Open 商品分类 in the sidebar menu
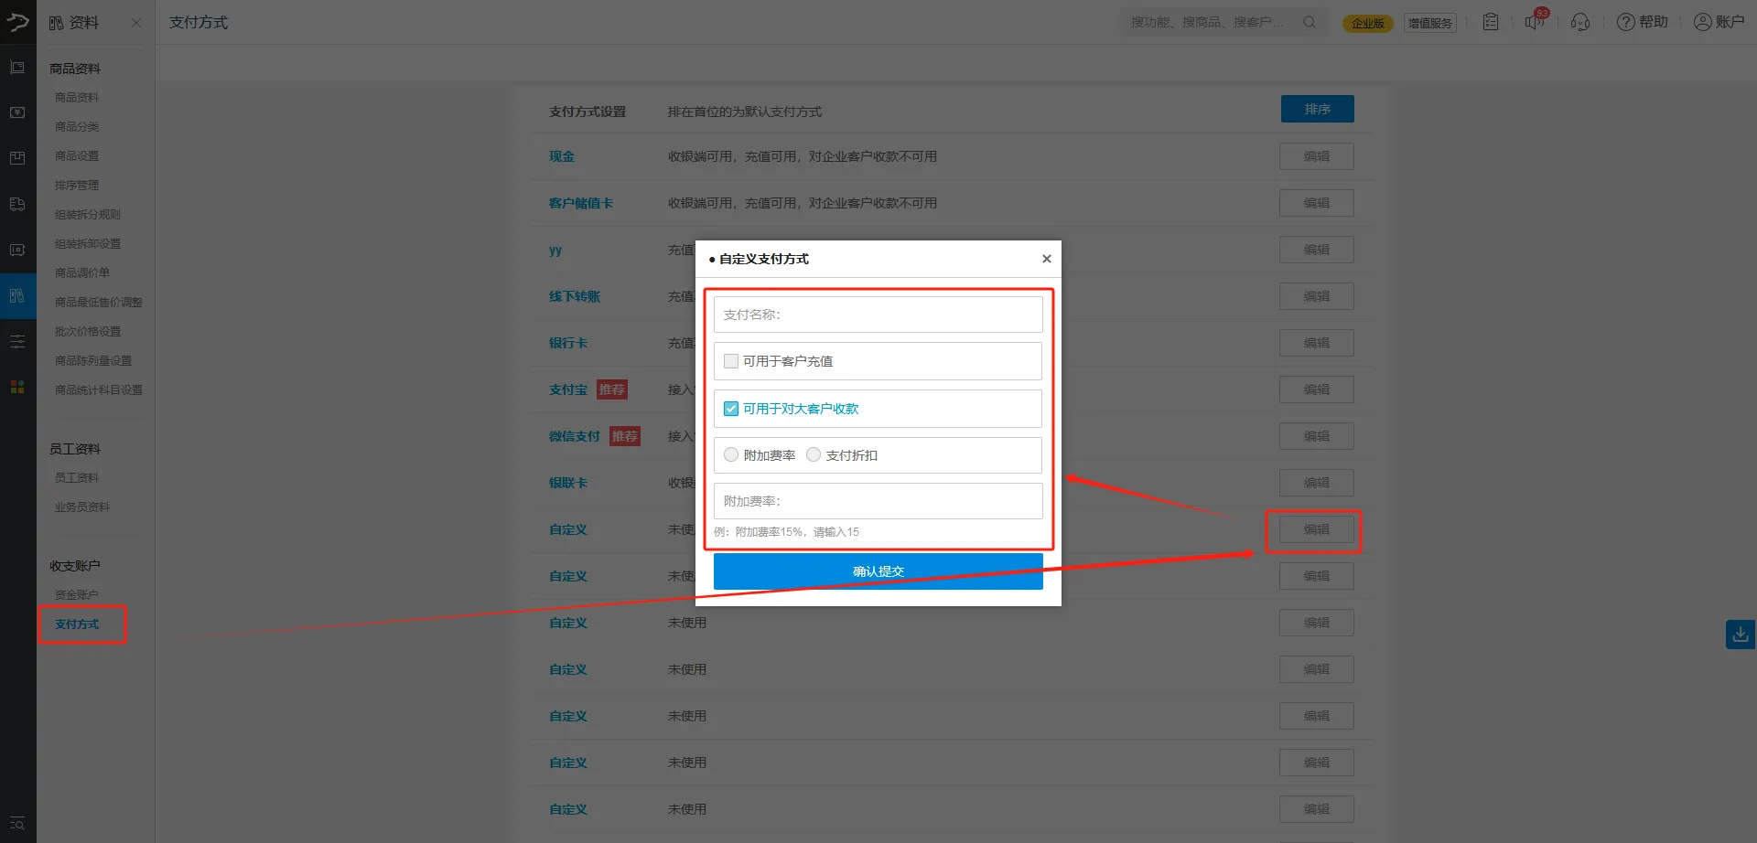Screen dimensions: 1757x843 point(77,126)
